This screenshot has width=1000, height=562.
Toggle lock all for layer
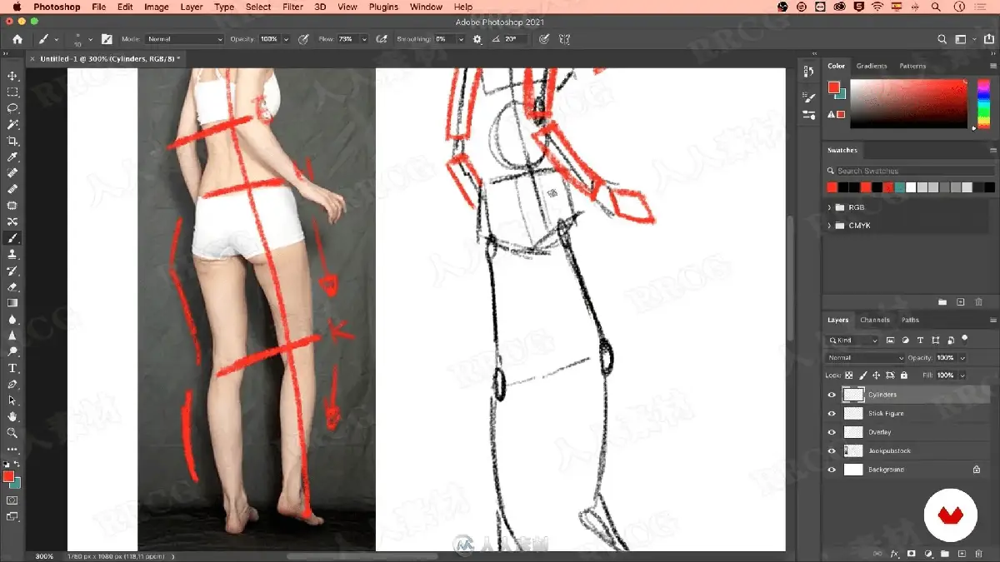[x=903, y=375]
